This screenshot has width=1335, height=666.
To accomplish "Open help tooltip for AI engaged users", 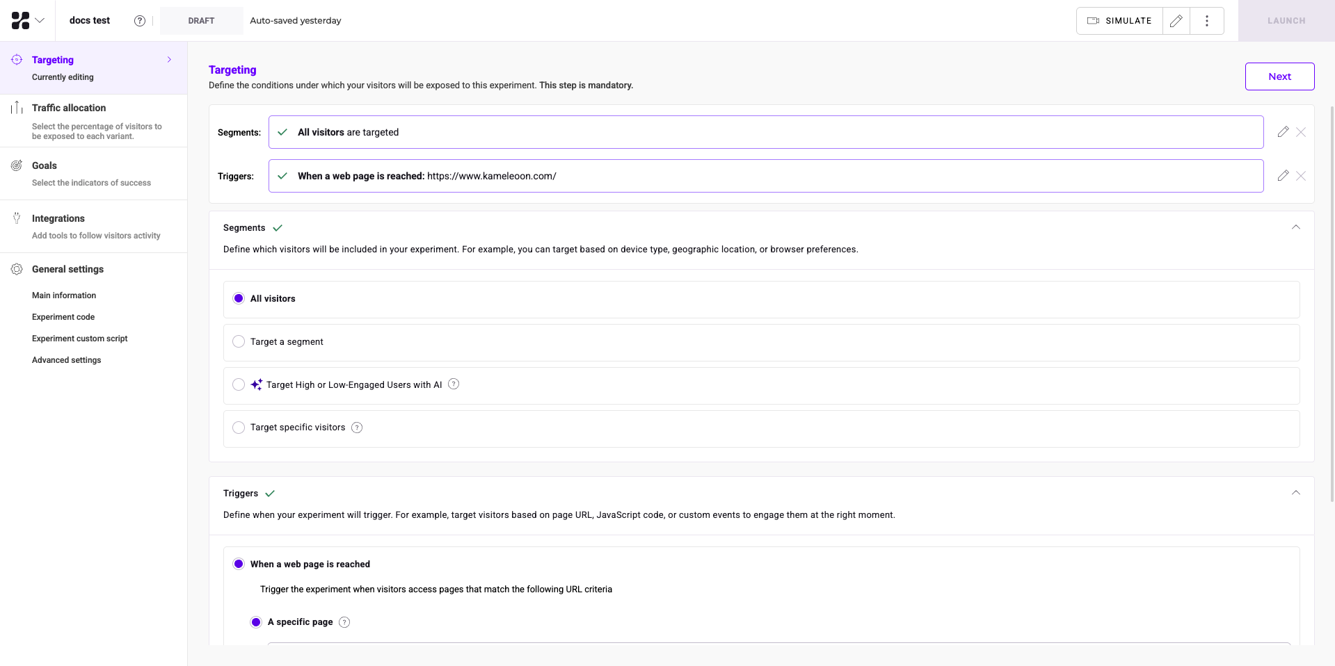I will (454, 384).
